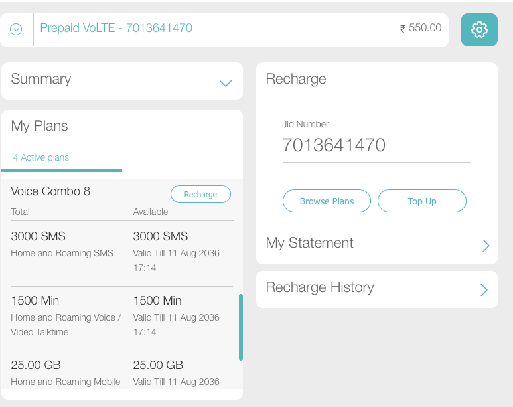Click the My Plans heading
513x407 pixels.
[x=39, y=126]
